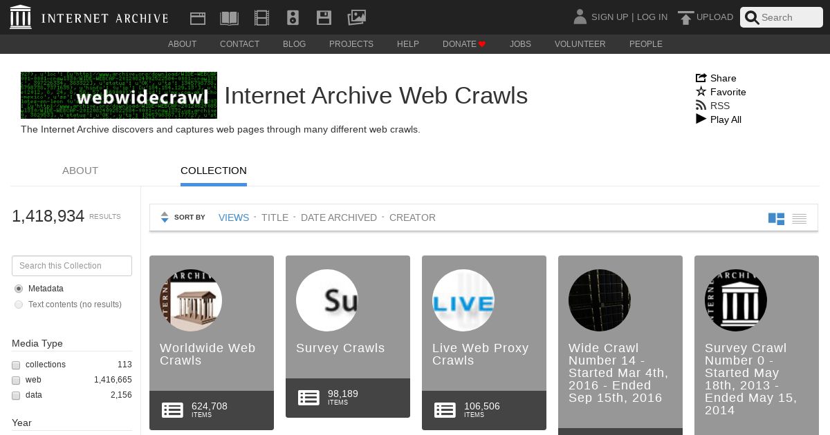
Task: Open VOLUNTEER in the top navigation
Action: [x=580, y=44]
